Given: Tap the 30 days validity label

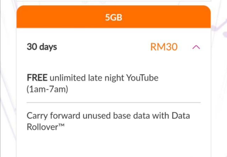Looking at the screenshot, I should (x=42, y=47).
